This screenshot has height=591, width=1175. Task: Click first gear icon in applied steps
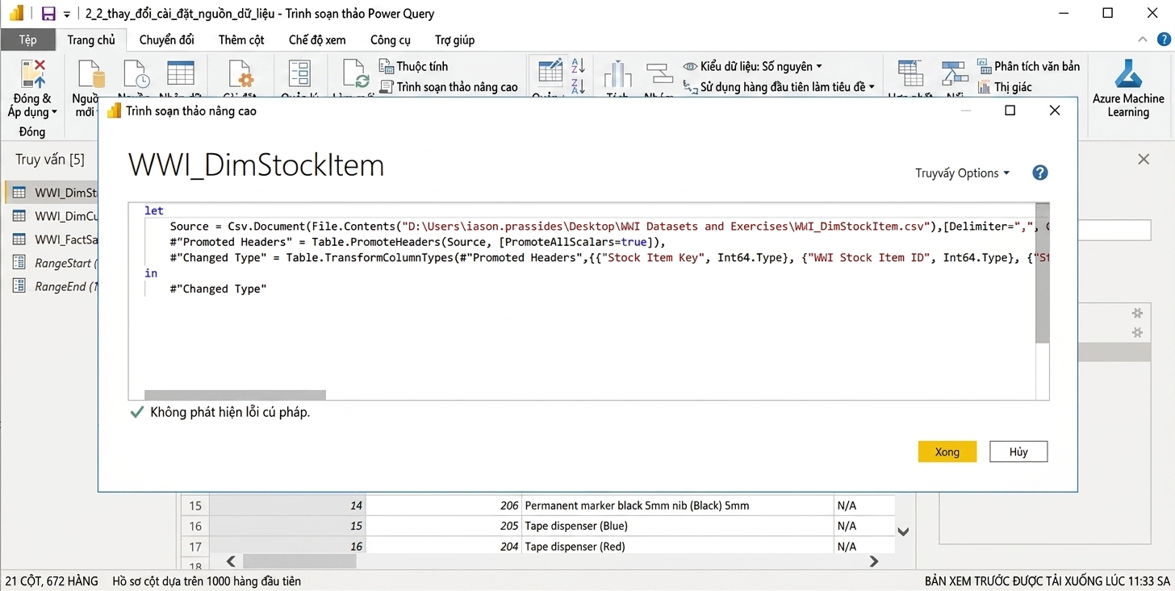pyautogui.click(x=1137, y=314)
